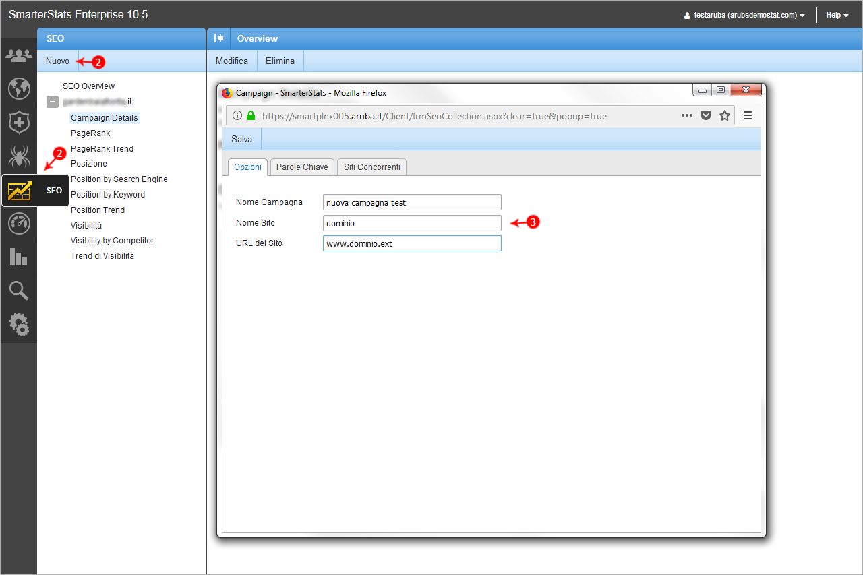
Task: Select PageRank Trend tree item
Action: tap(102, 149)
